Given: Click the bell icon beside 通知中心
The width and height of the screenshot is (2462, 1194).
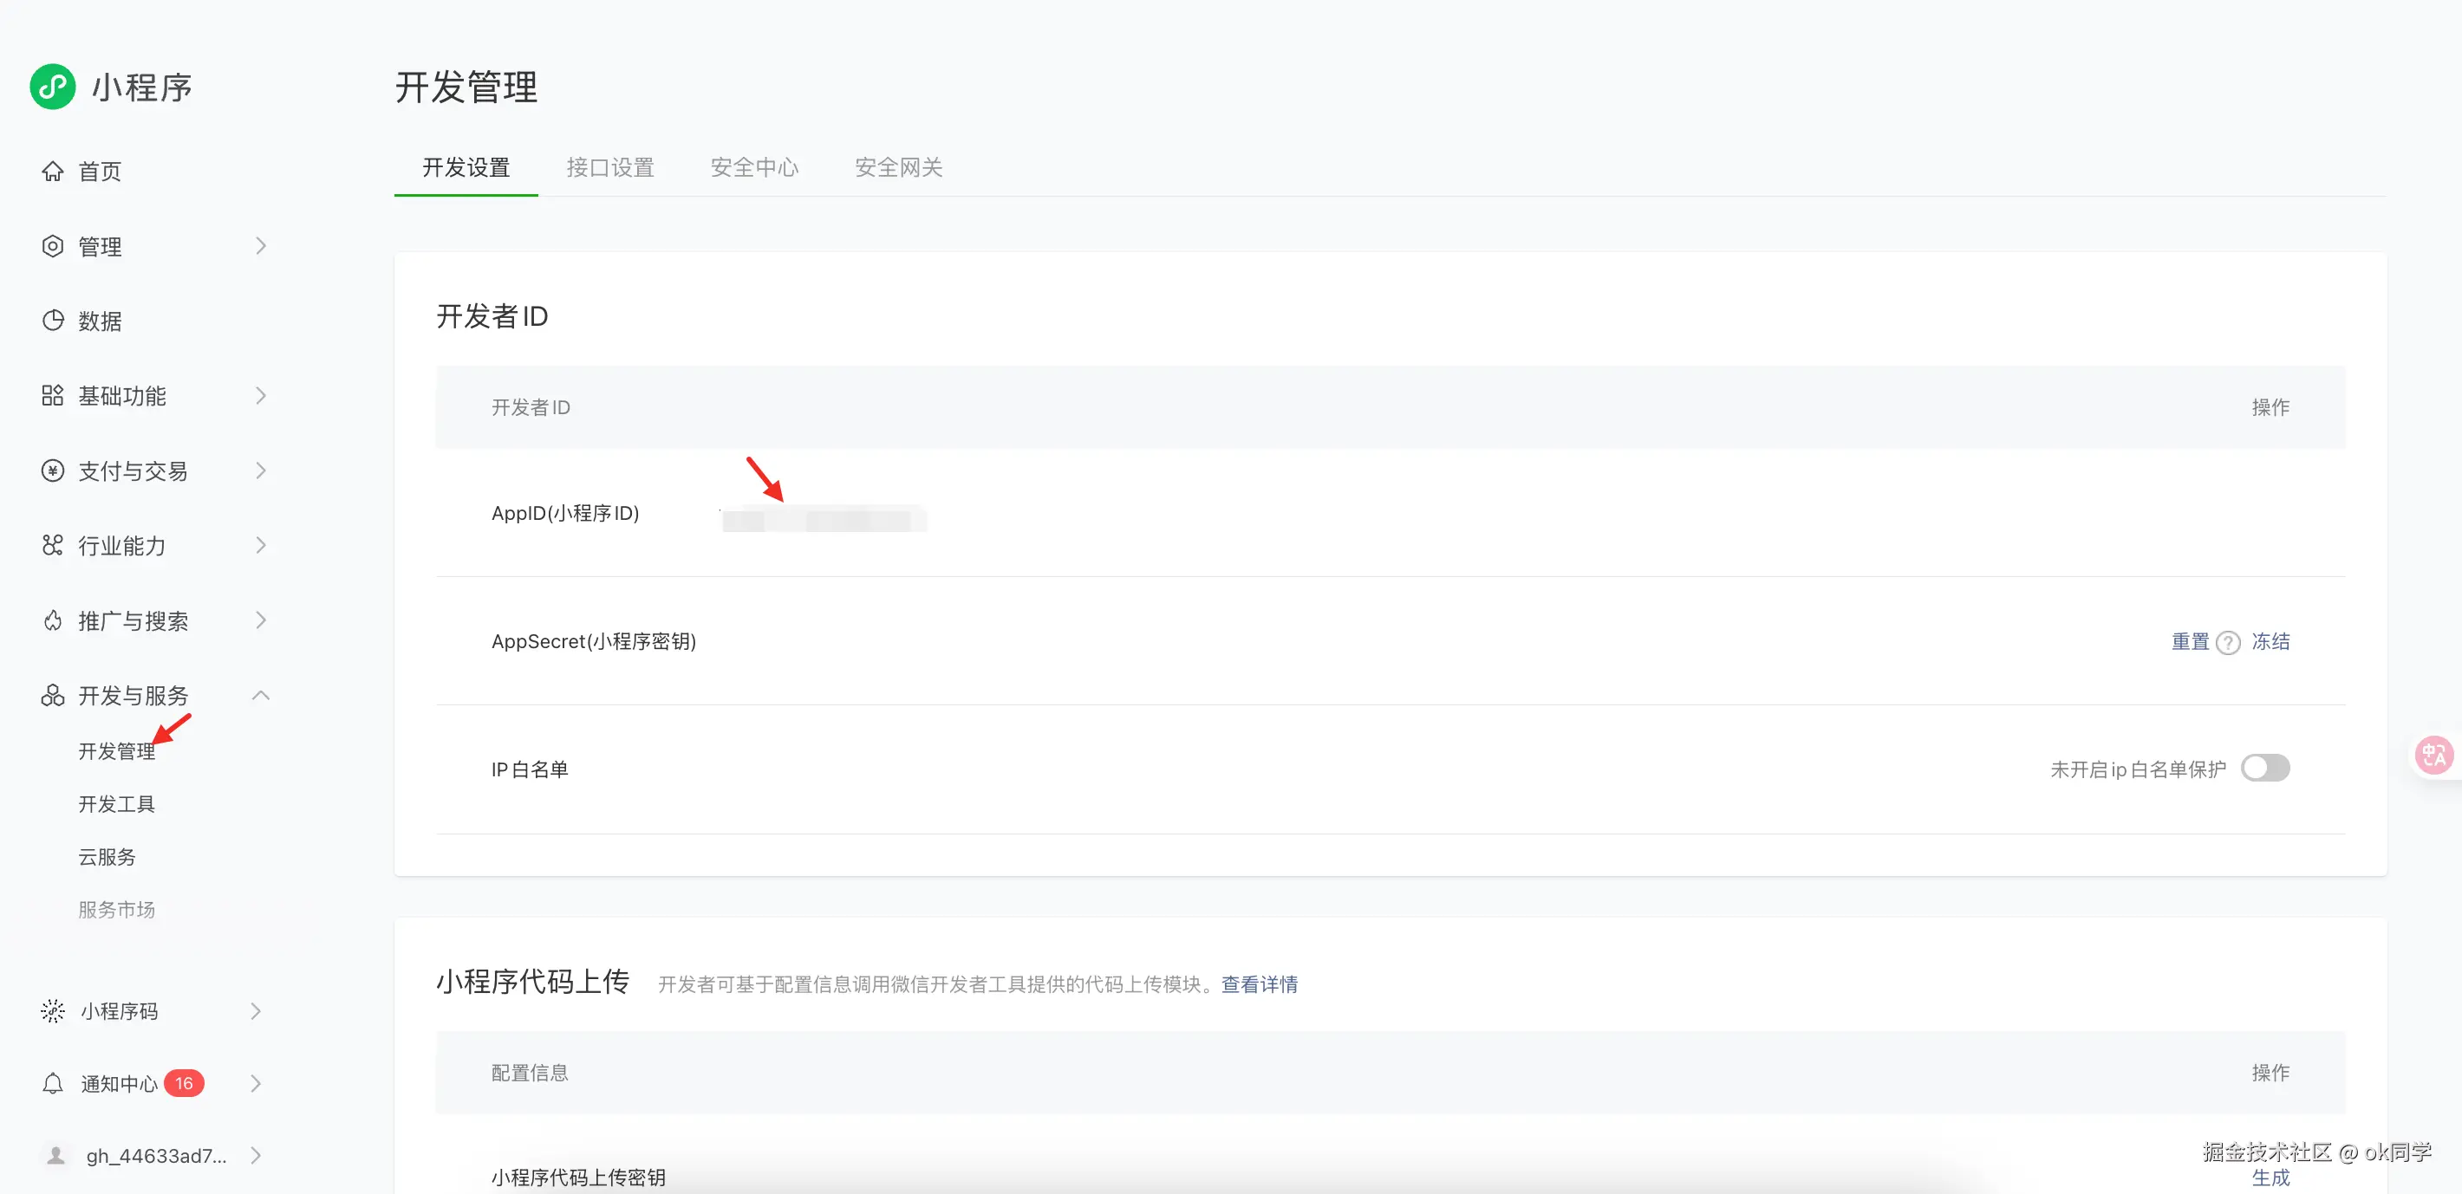Looking at the screenshot, I should (x=53, y=1083).
